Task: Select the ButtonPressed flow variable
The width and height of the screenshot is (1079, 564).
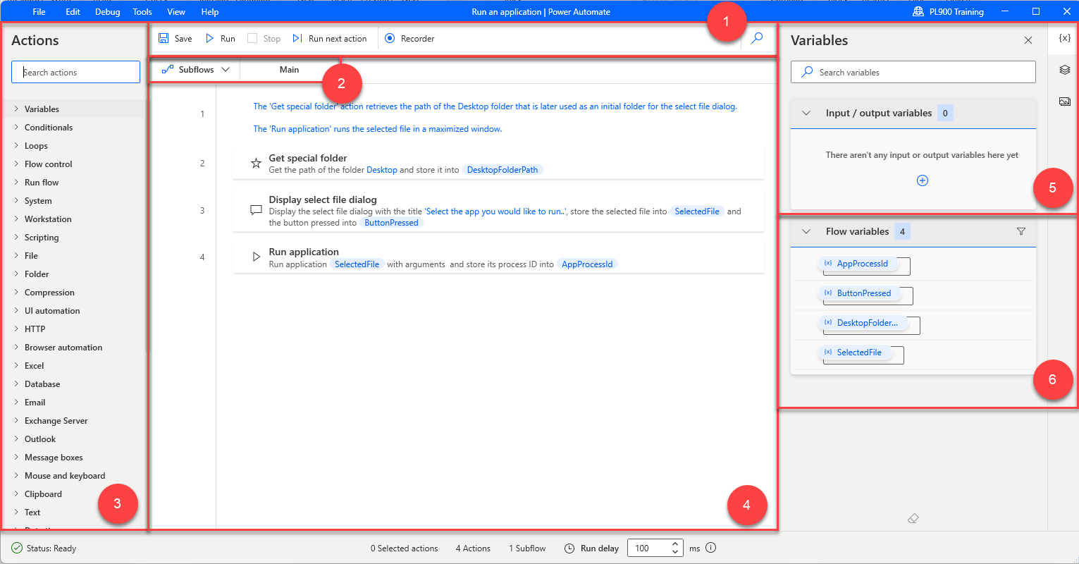Action: (x=859, y=293)
